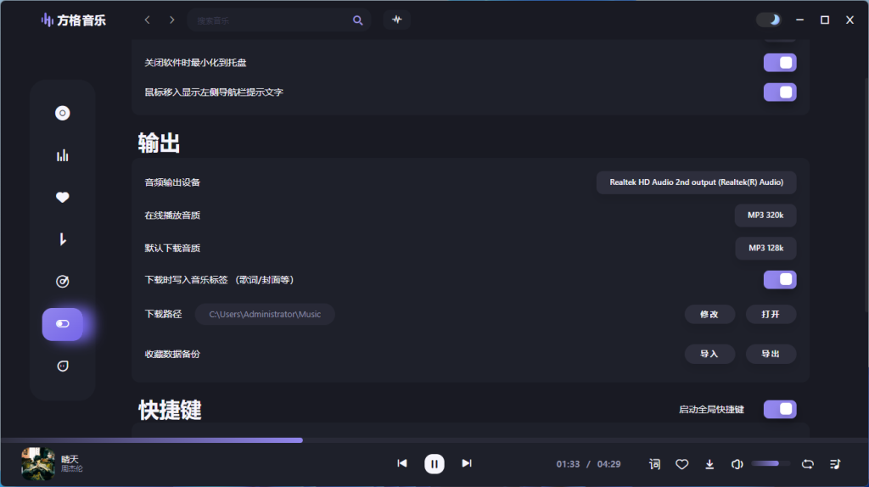The image size is (869, 487).
Task: Pause the current song
Action: pos(434,464)
